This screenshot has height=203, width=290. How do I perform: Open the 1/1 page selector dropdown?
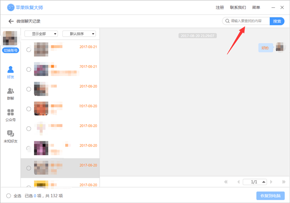255,182
